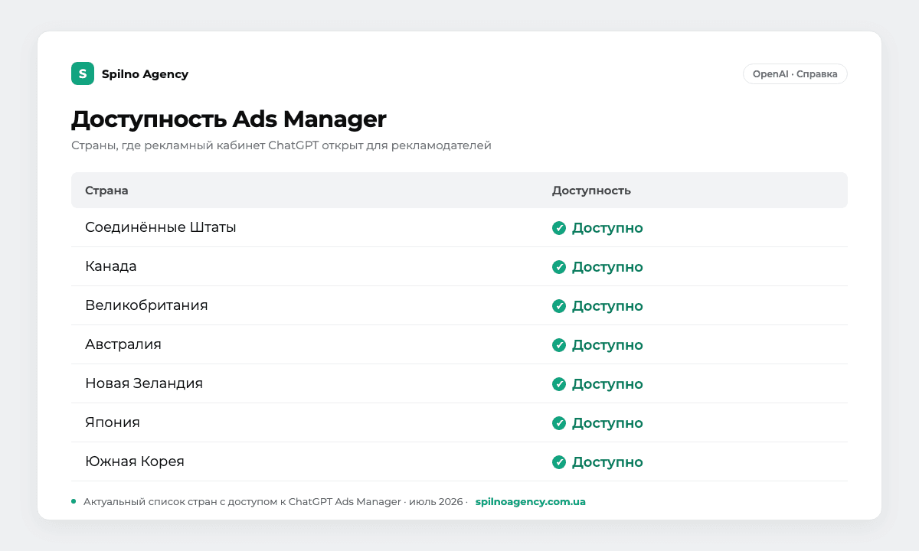The height and width of the screenshot is (551, 919).
Task: Select the Канада country cell
Action: 111,266
